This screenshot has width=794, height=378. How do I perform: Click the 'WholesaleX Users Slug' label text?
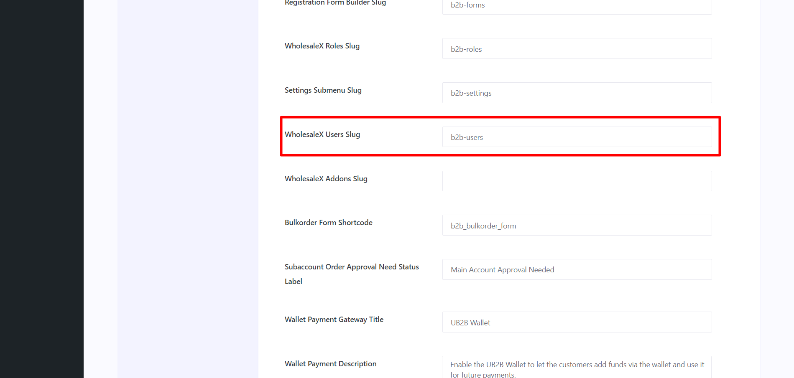pos(322,134)
